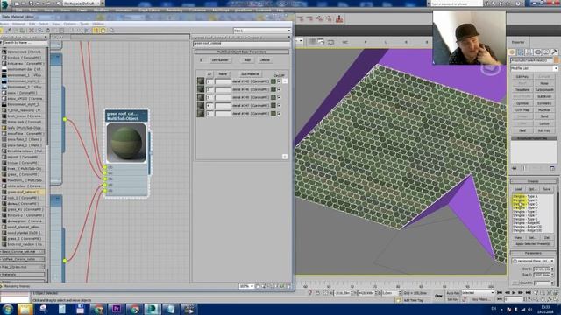Click the object color swatch beside object name
The height and width of the screenshot is (315, 561).
click(x=556, y=60)
